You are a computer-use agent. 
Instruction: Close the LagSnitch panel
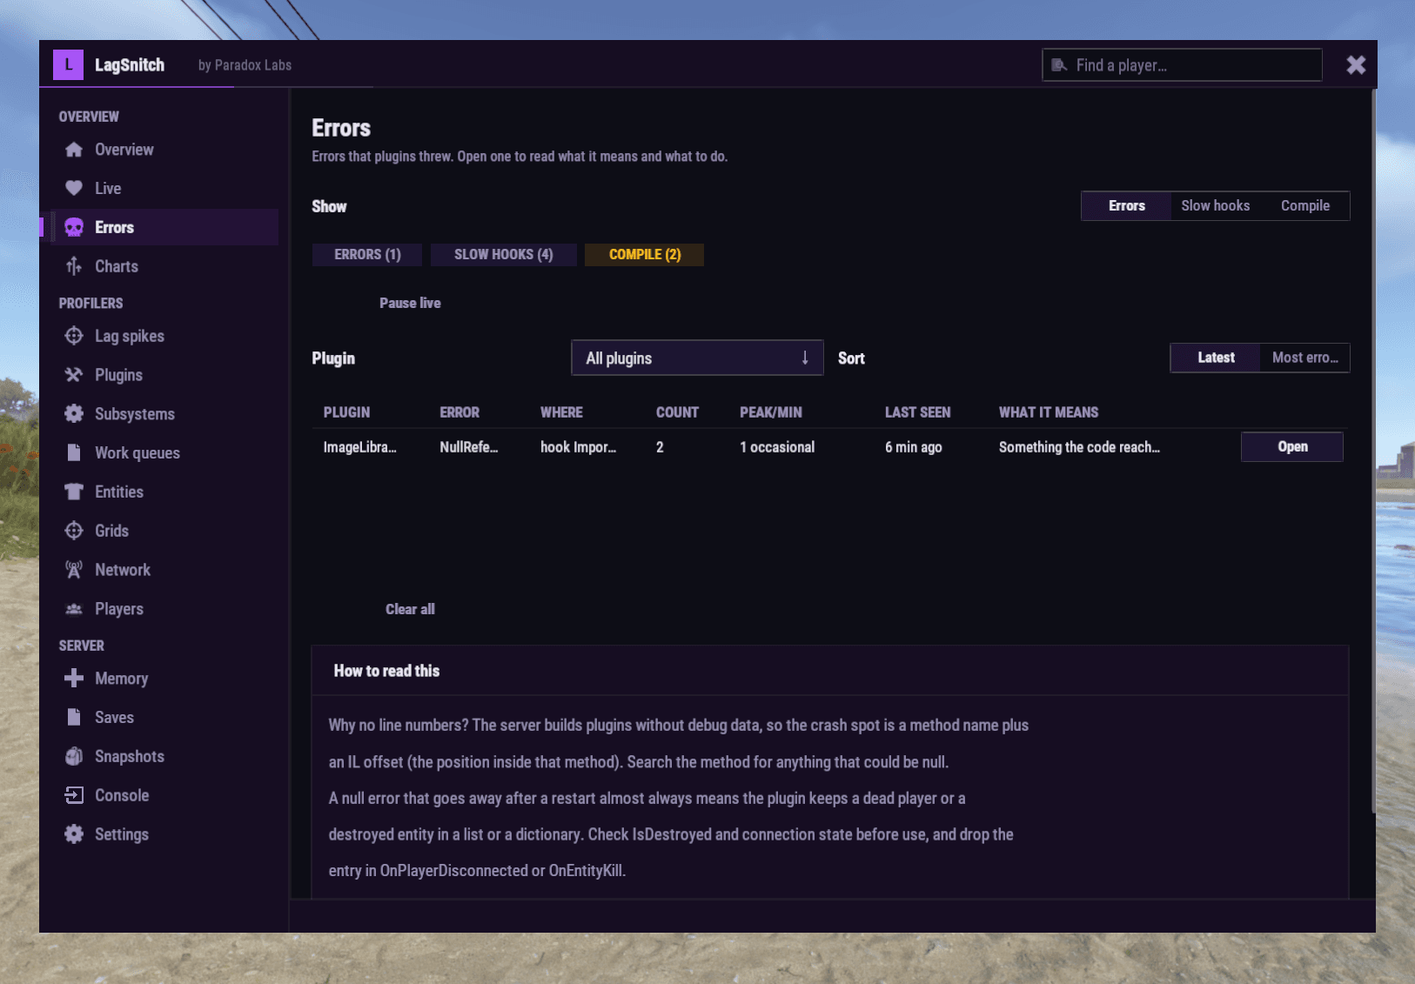pos(1356,65)
